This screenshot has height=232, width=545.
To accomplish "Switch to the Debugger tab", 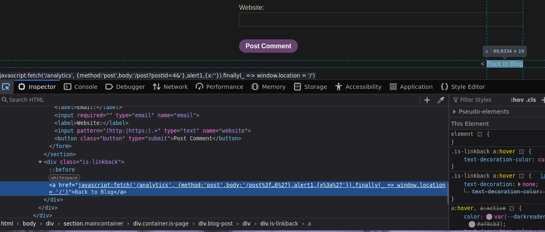I will point(125,87).
